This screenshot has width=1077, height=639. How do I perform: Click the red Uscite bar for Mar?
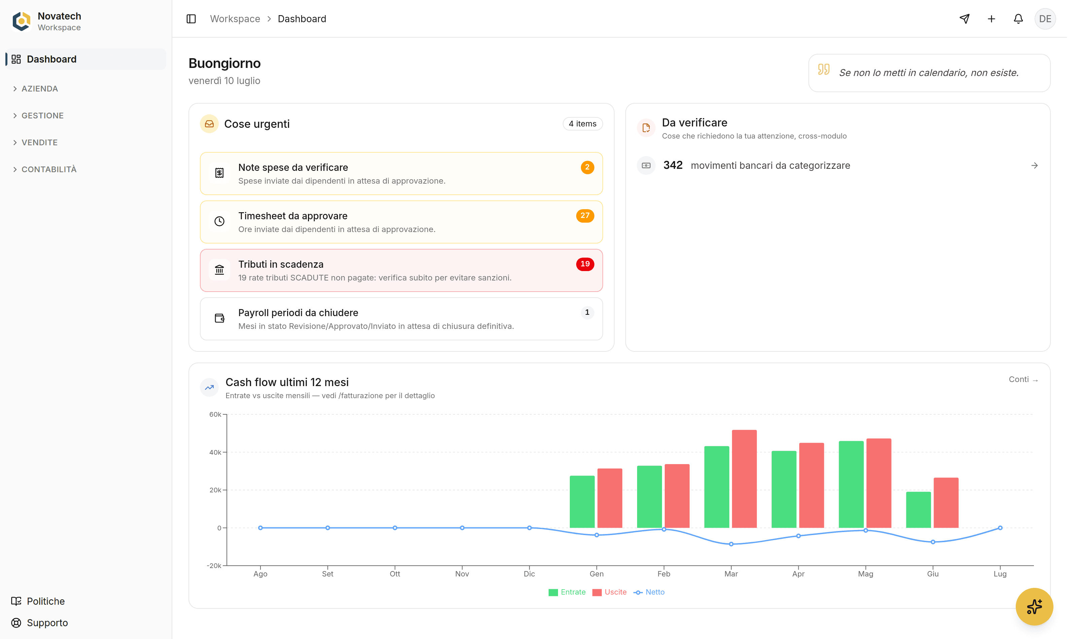click(744, 479)
